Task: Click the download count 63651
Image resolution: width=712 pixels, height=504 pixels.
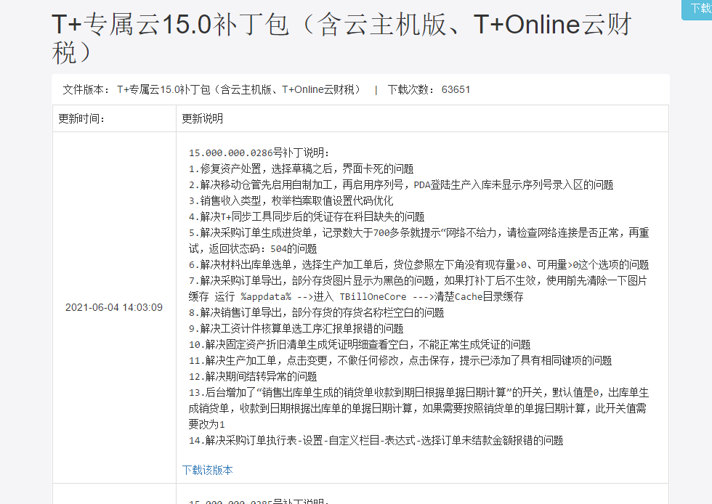Action: pos(456,89)
